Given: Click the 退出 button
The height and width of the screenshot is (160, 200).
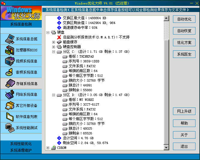Looking at the screenshot, I should (x=184, y=146).
